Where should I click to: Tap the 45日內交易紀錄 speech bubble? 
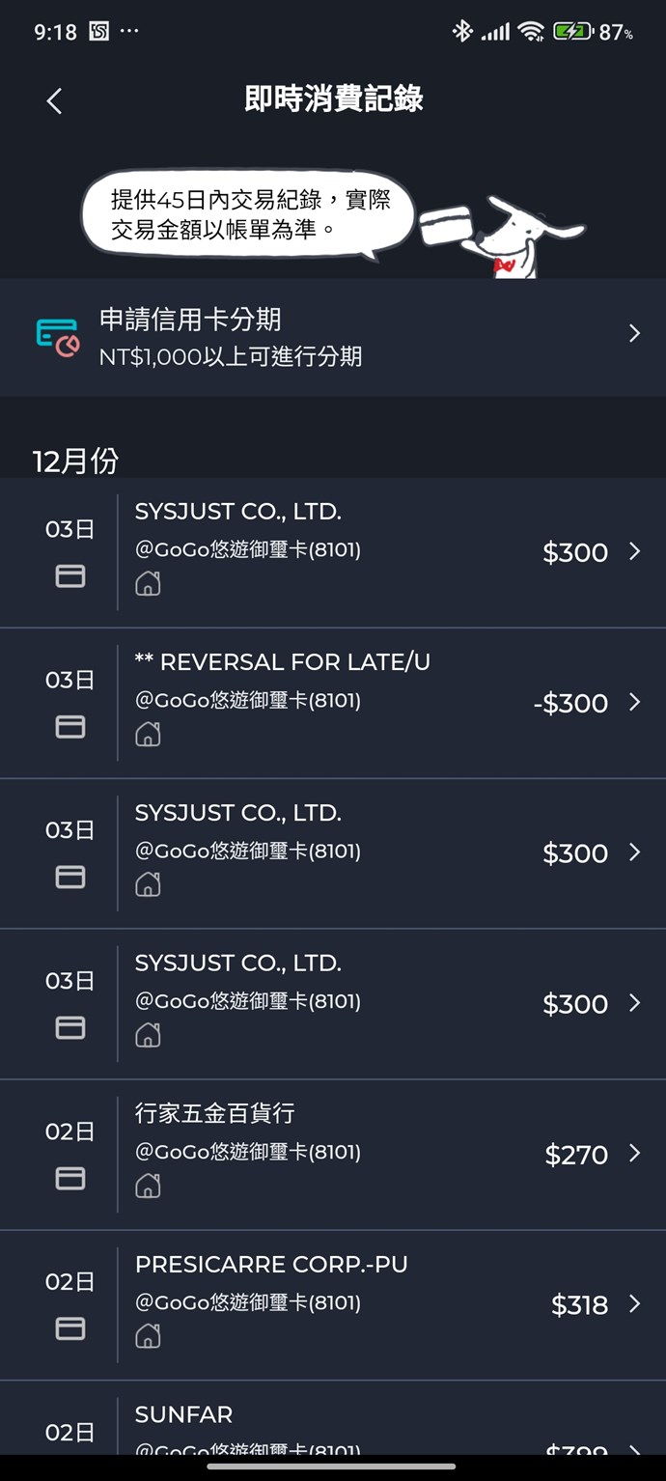249,214
